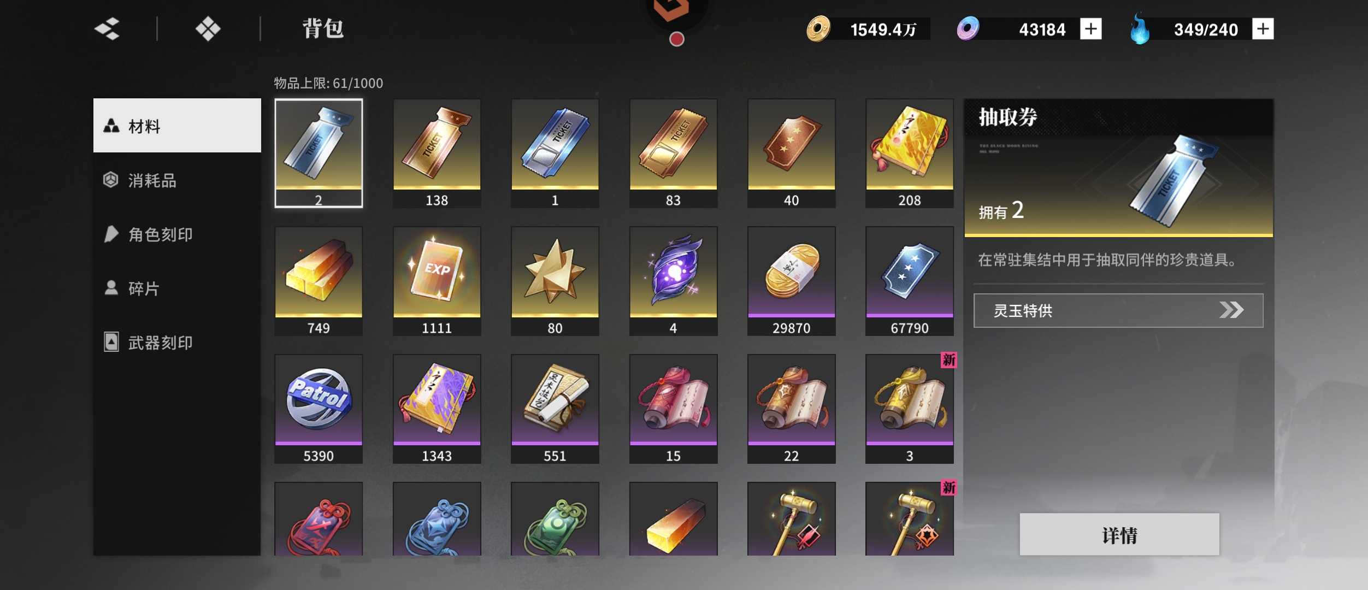The width and height of the screenshot is (1368, 590).
Task: Expand the 灵玉特供 source entry
Action: coord(1118,310)
